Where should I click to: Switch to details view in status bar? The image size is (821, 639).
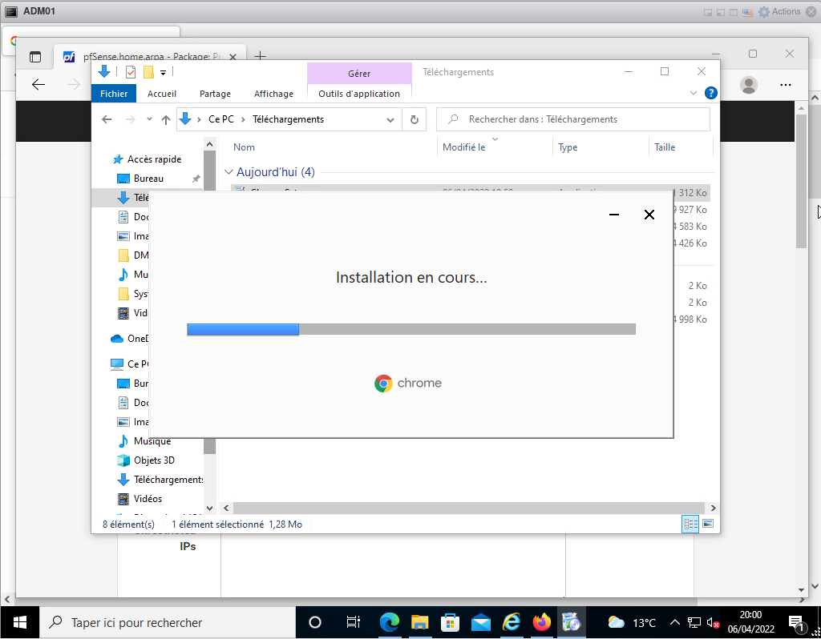[x=690, y=524]
